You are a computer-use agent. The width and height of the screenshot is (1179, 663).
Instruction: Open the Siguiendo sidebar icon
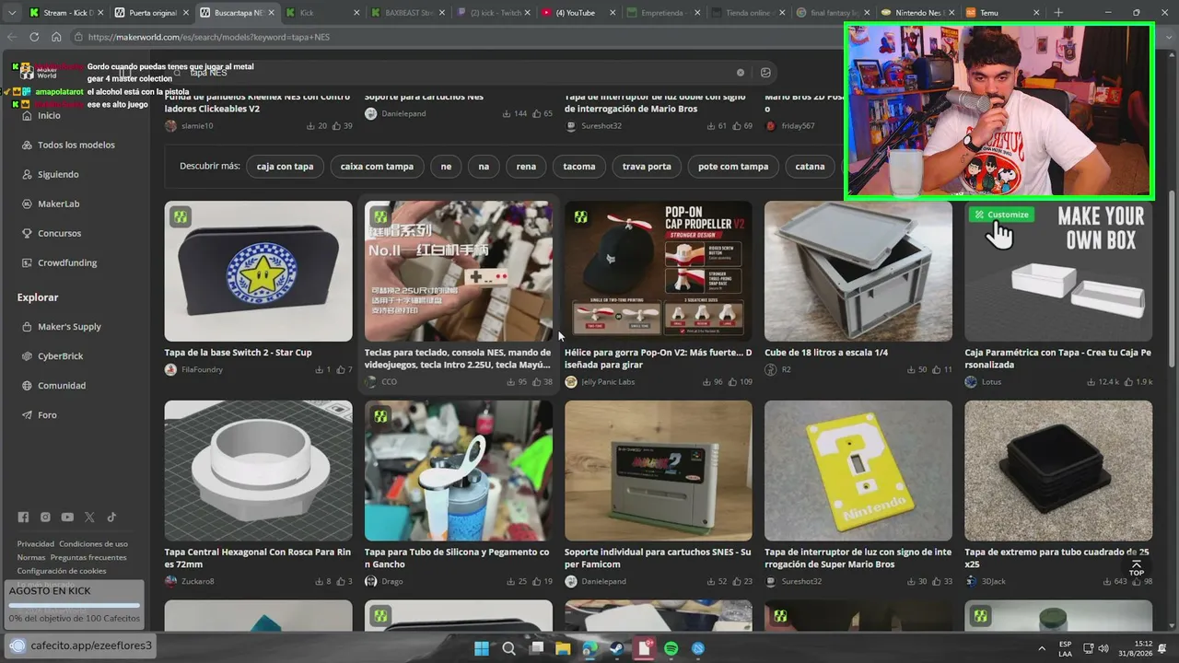[x=25, y=174]
